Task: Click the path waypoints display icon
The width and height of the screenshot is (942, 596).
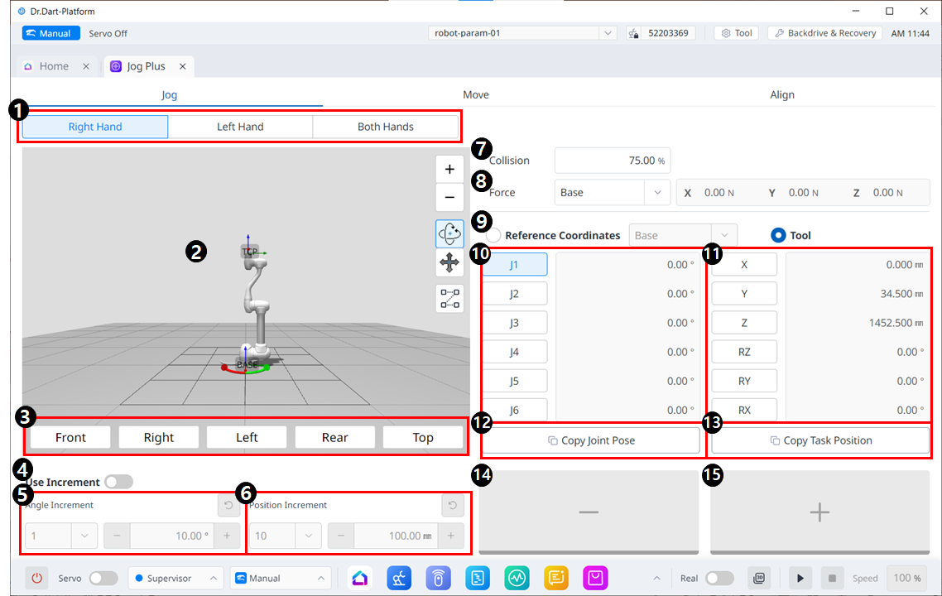Action: [449, 298]
